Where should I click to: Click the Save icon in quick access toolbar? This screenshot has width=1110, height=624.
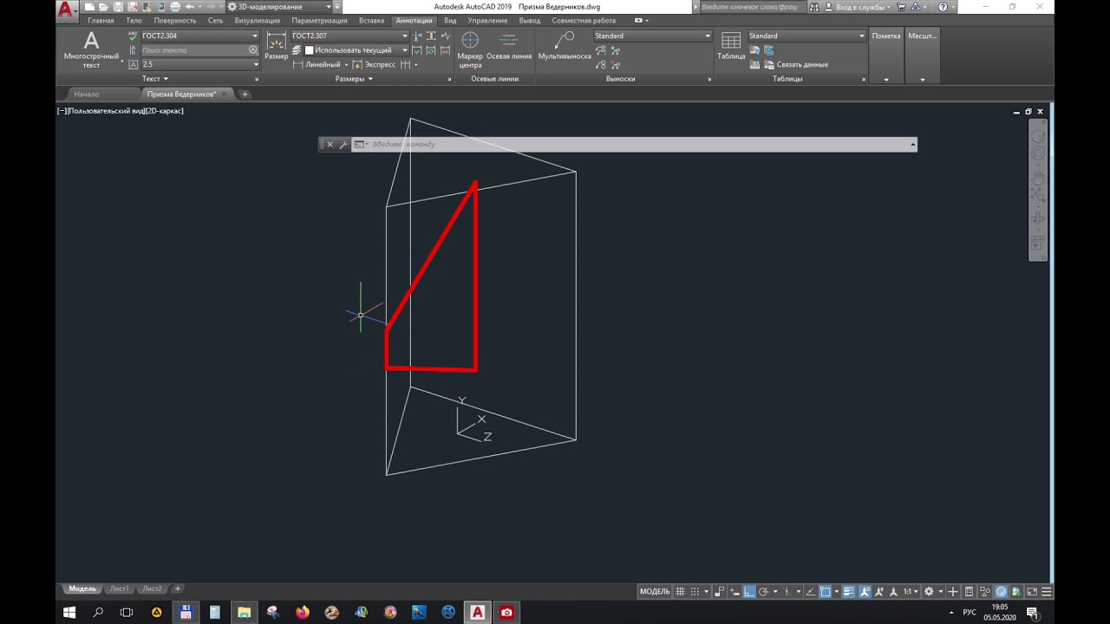coord(118,7)
